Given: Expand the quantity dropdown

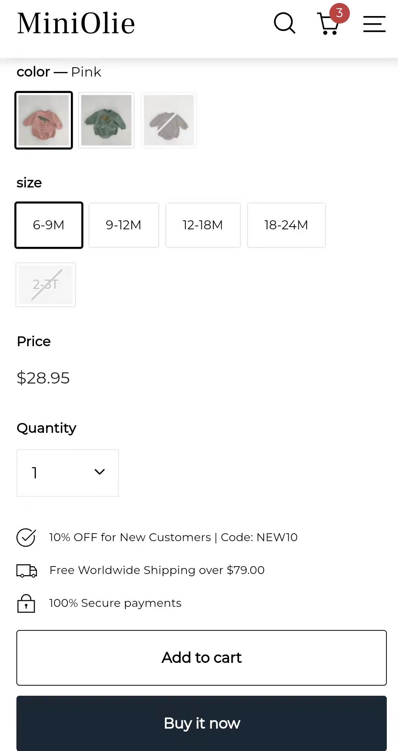Looking at the screenshot, I should pos(68,473).
